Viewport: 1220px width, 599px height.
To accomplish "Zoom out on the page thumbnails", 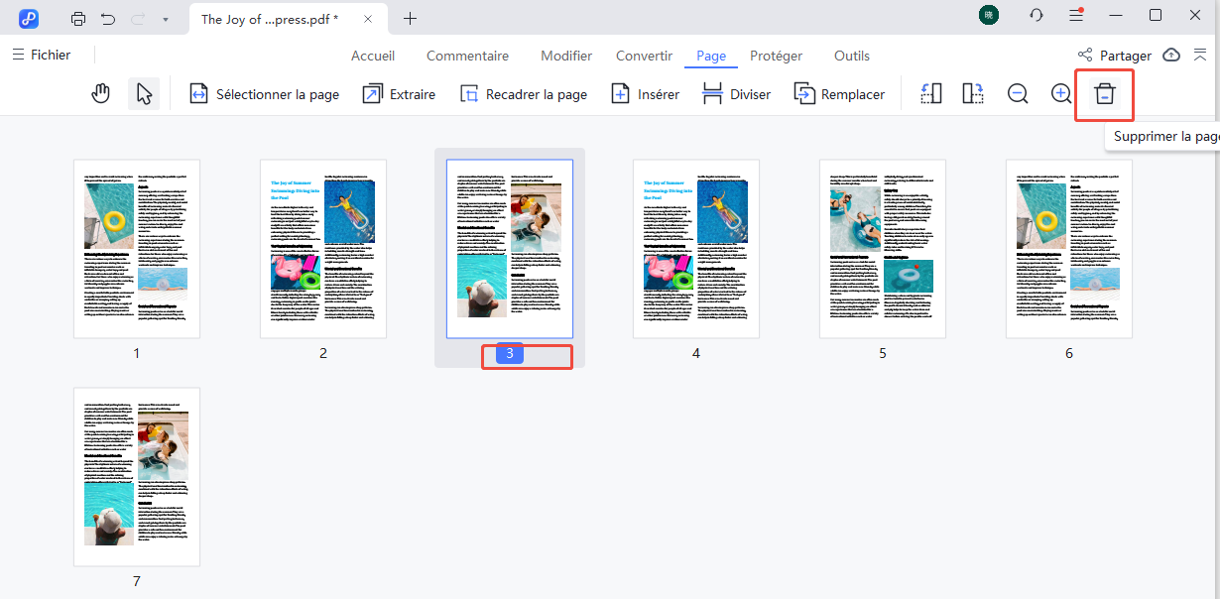I will click(1018, 92).
